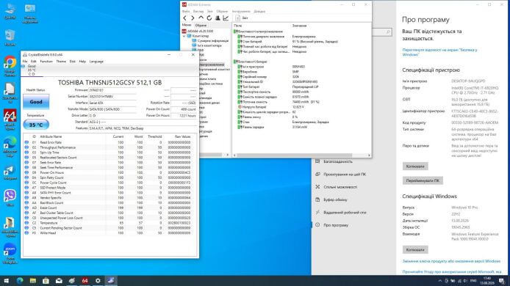
Task: Select Сумарна інформація in AIDA64 tree
Action: point(212,41)
